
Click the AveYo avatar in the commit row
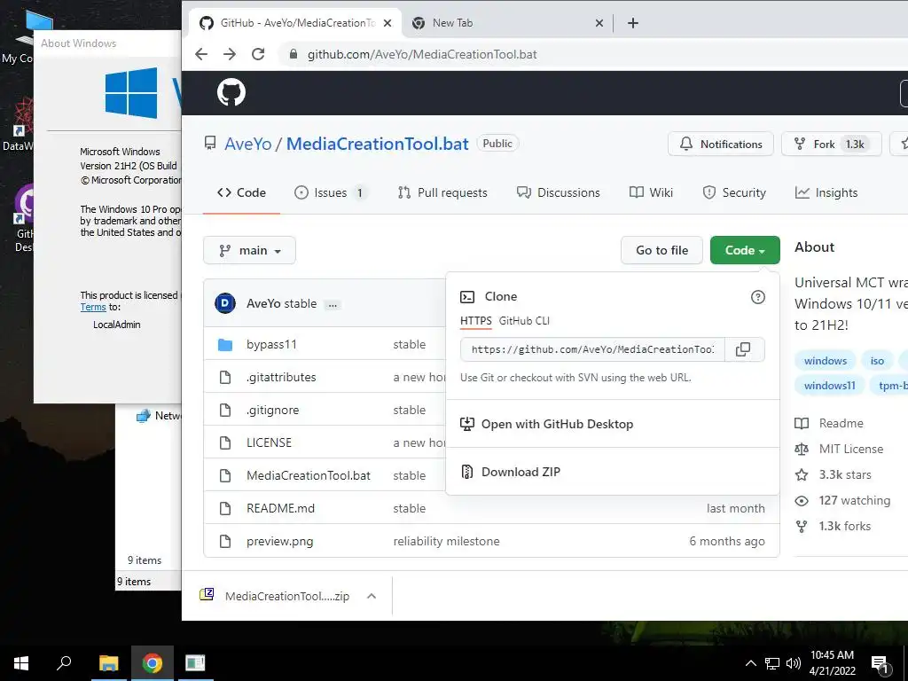pos(225,303)
